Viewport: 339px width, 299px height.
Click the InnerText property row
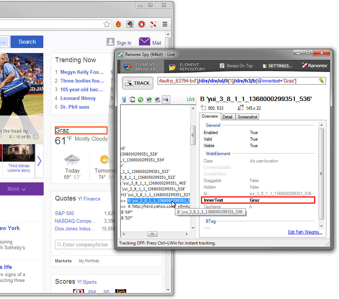[258, 200]
